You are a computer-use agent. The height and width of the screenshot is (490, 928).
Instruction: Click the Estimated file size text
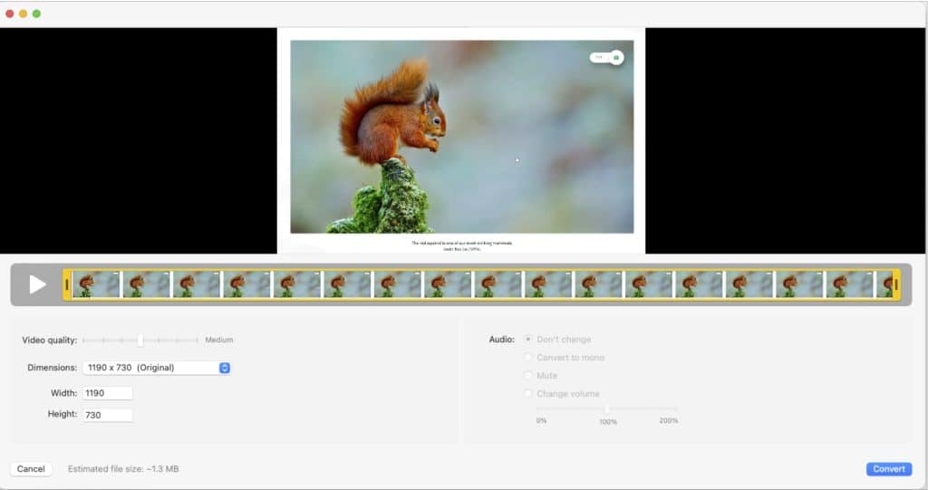point(123,468)
